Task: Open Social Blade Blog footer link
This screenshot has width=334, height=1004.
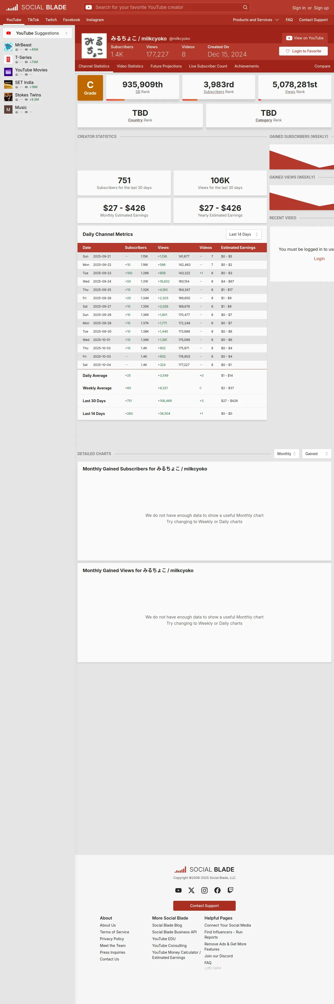Action: click(x=167, y=925)
